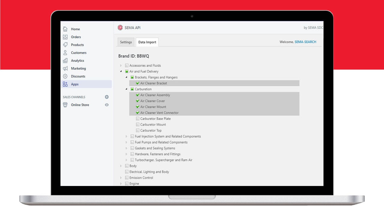Select the Data Import tab

point(147,42)
